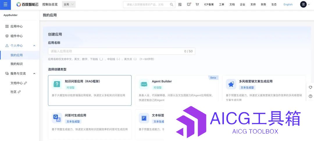
Task: Open 文档 menu
Action: 232,4
